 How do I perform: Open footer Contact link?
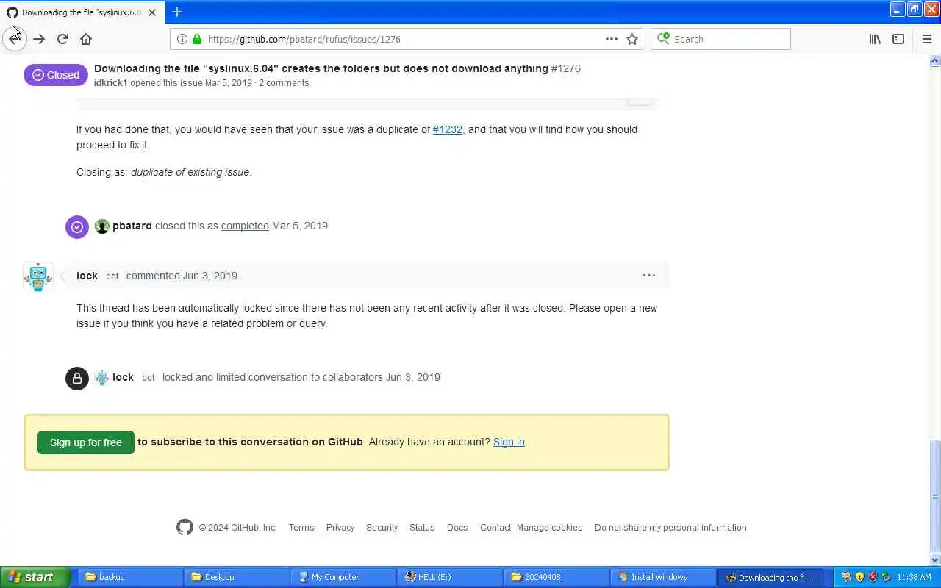point(495,528)
